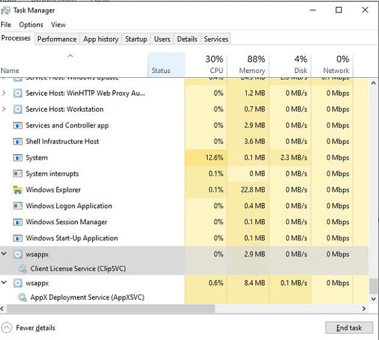Click the Windows Logon Application icon
Viewport: 379px width, 340px height.
click(17, 206)
